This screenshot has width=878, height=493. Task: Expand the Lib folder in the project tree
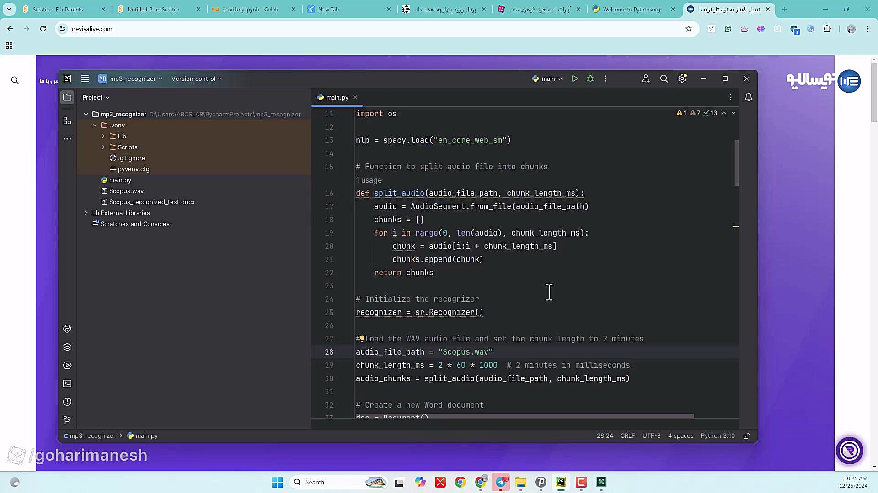click(103, 136)
